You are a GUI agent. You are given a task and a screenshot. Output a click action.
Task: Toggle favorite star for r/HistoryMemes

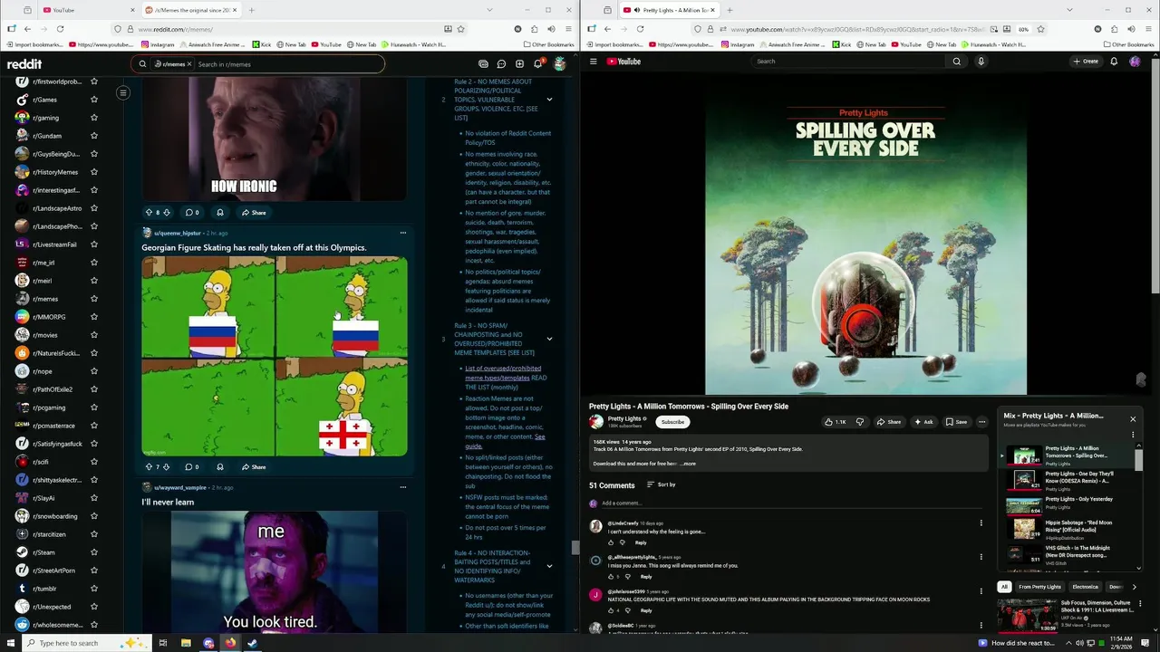[x=93, y=172]
